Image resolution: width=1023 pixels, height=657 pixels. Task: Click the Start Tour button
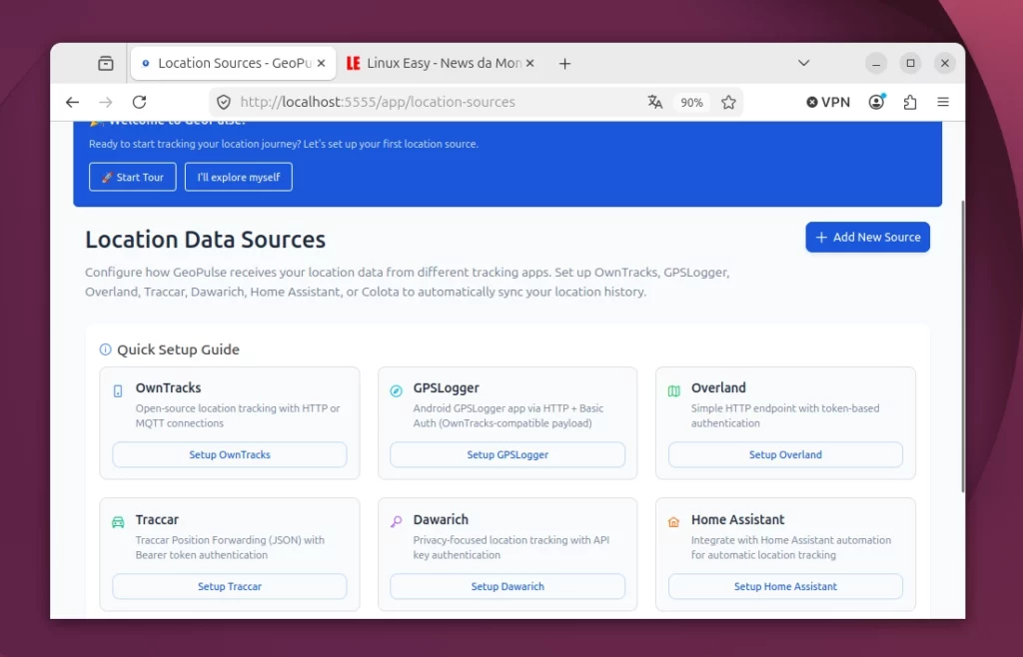pos(133,177)
